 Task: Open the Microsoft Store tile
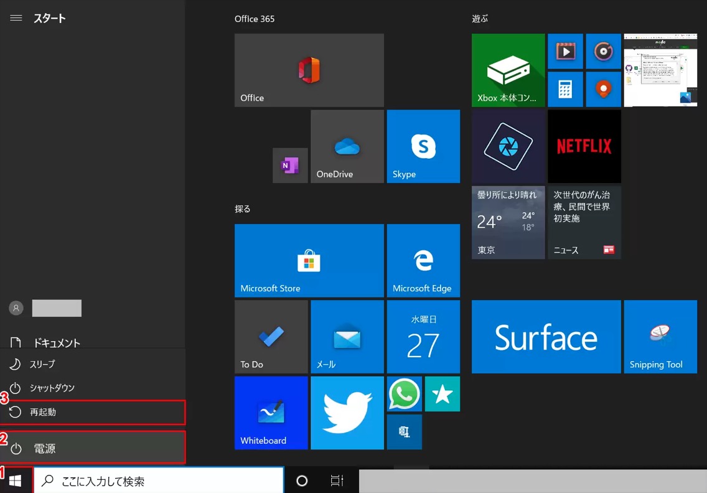tap(309, 261)
